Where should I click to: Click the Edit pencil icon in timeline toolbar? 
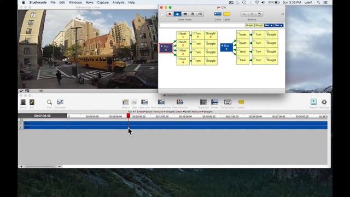click(x=32, y=102)
